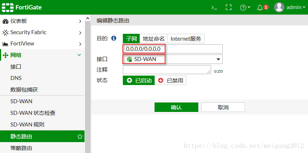Click the dashboard gauge icon
The height and width of the screenshot is (153, 308).
pos(5,21)
